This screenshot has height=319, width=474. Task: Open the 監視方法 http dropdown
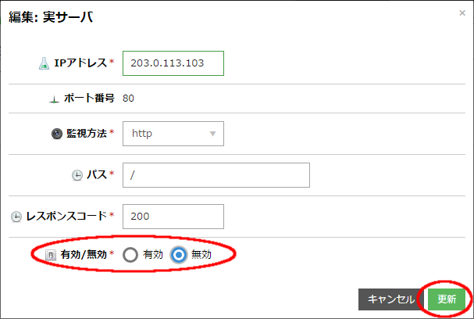173,134
